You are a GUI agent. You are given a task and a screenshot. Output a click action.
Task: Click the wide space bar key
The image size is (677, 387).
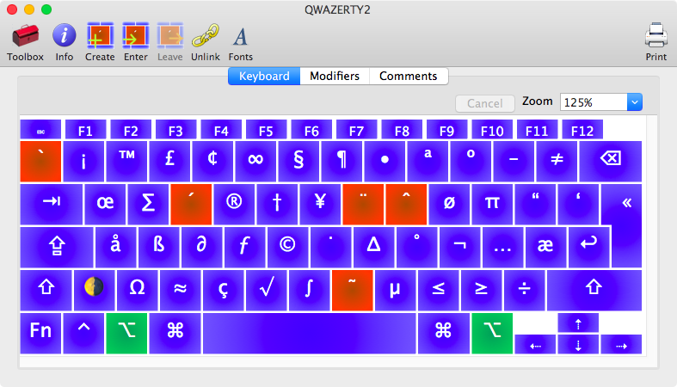coord(309,333)
